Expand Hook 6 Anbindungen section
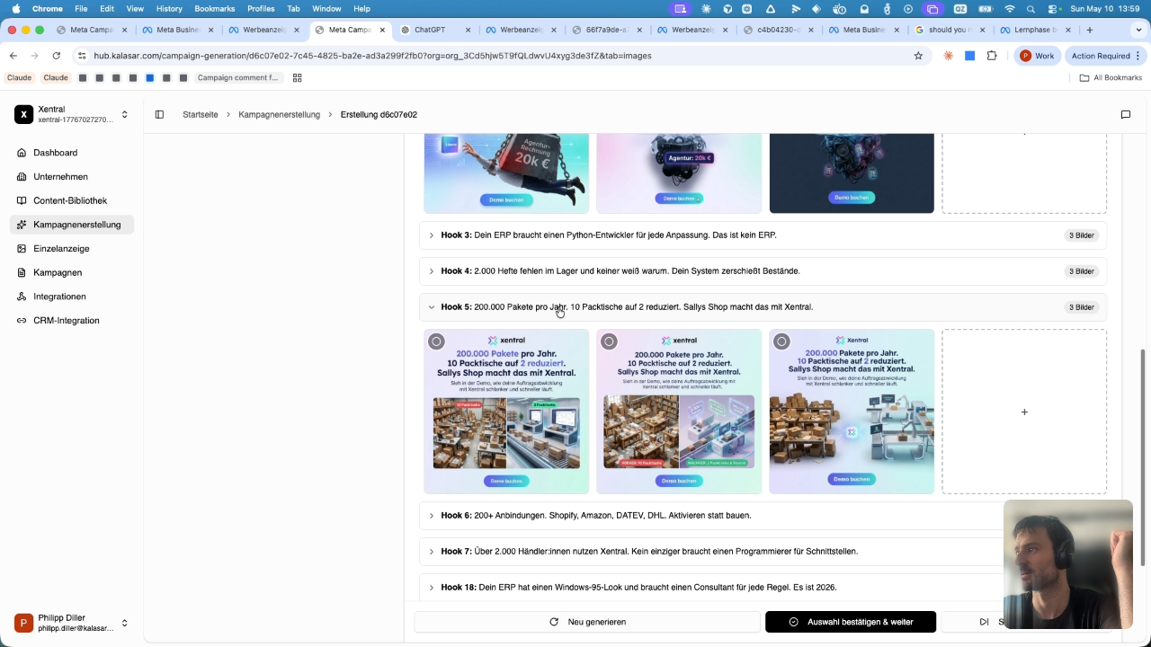The height and width of the screenshot is (647, 1151). pyautogui.click(x=763, y=516)
